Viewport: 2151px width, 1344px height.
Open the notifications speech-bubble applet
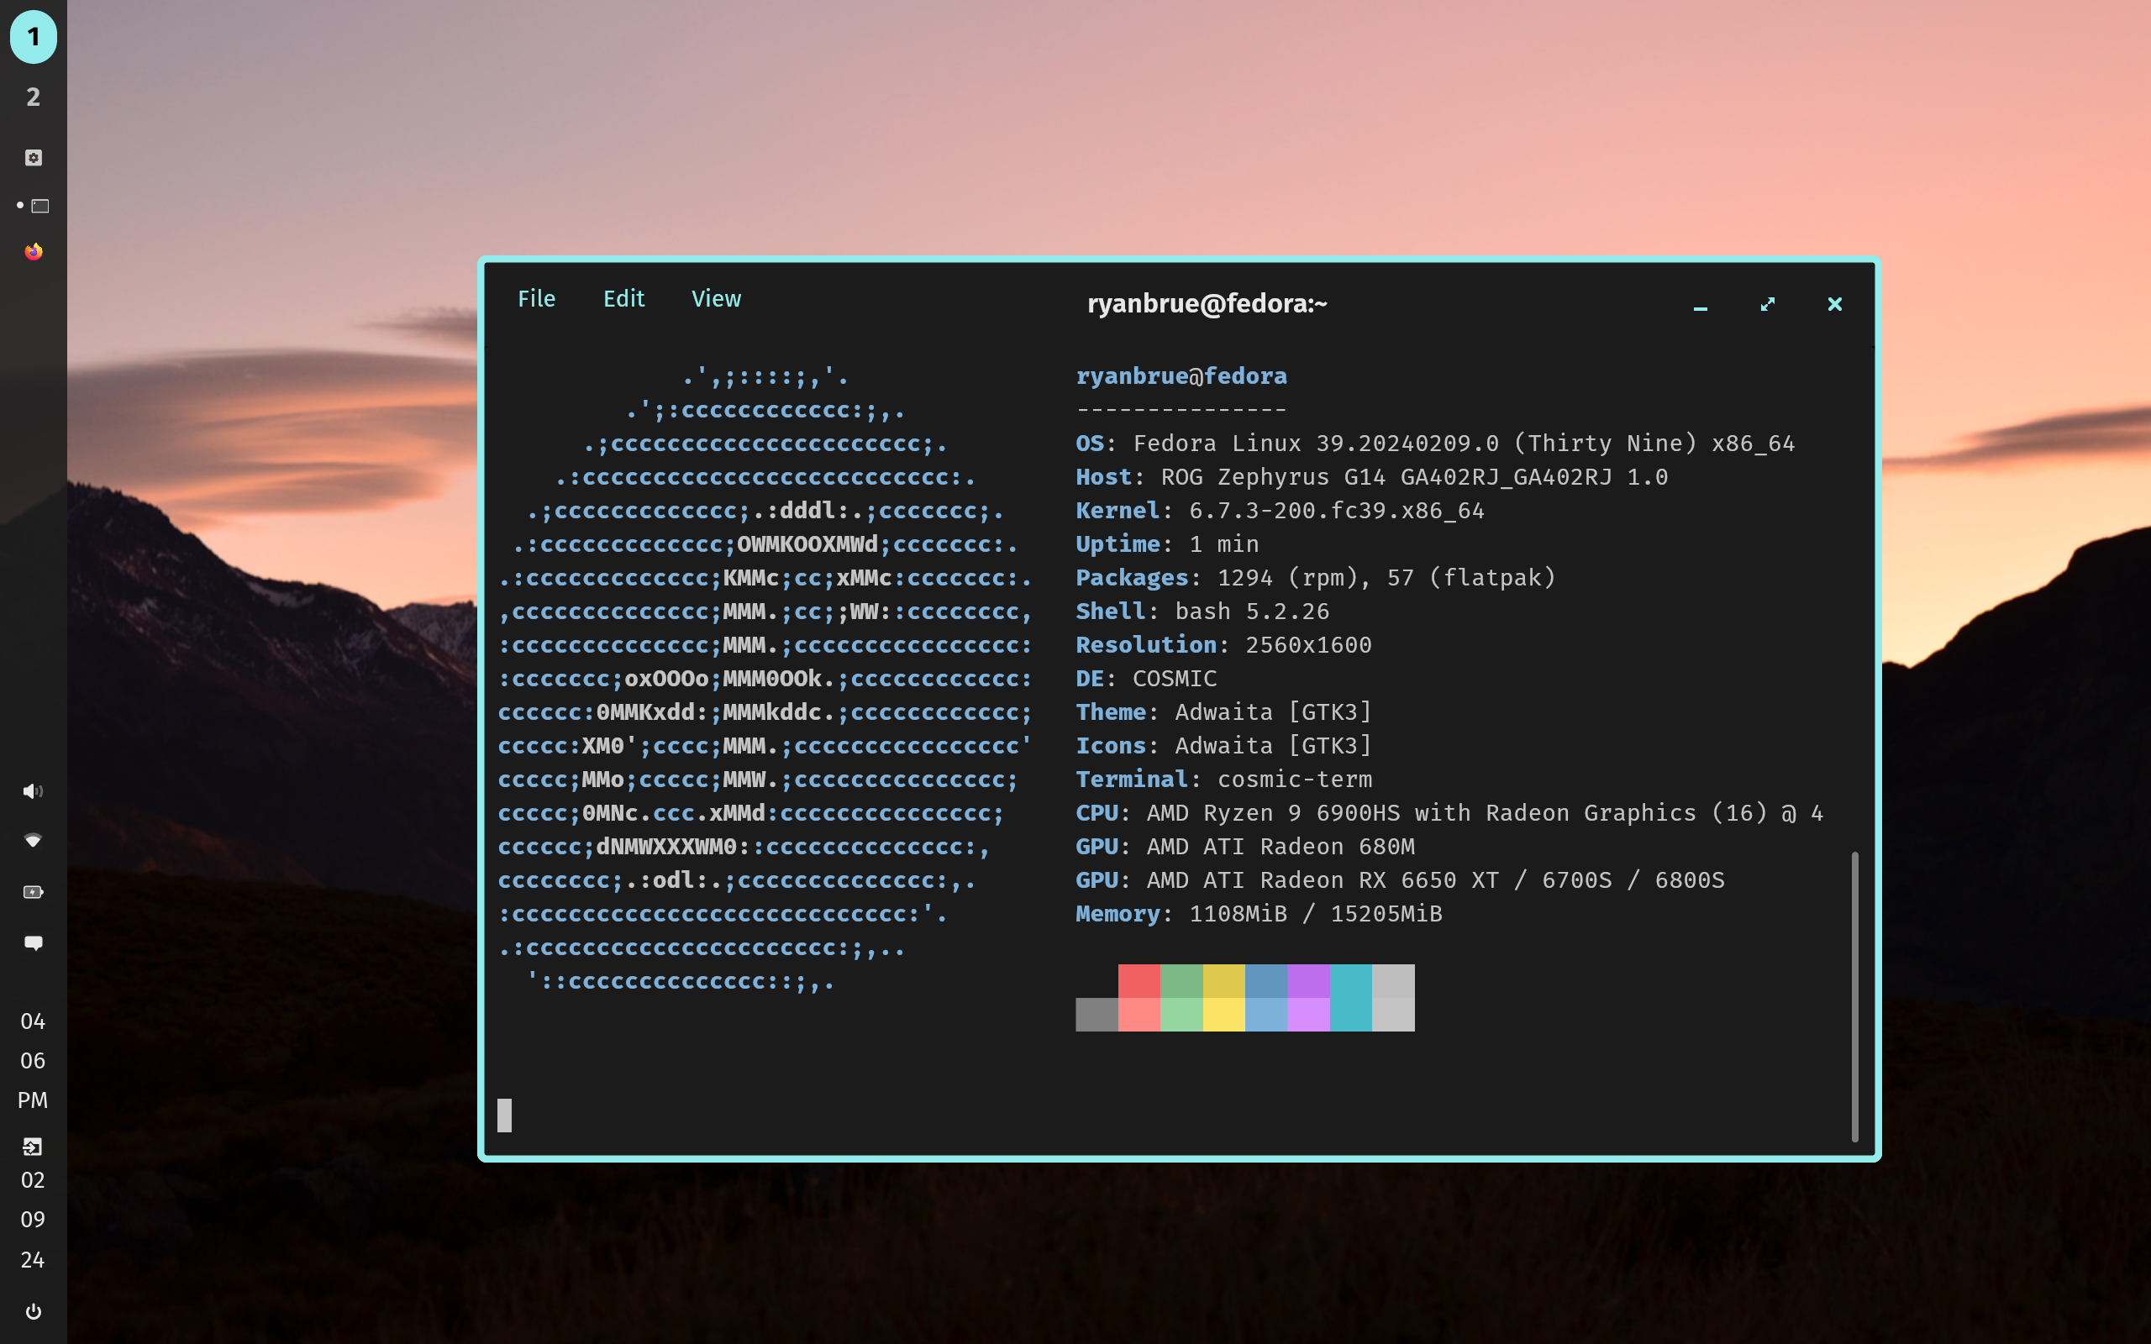pyautogui.click(x=33, y=942)
